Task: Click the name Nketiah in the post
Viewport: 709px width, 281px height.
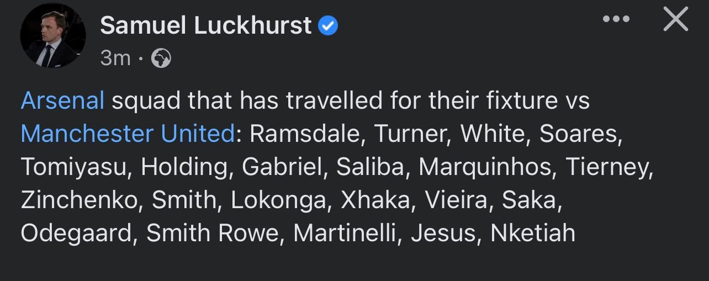Action: click(533, 234)
